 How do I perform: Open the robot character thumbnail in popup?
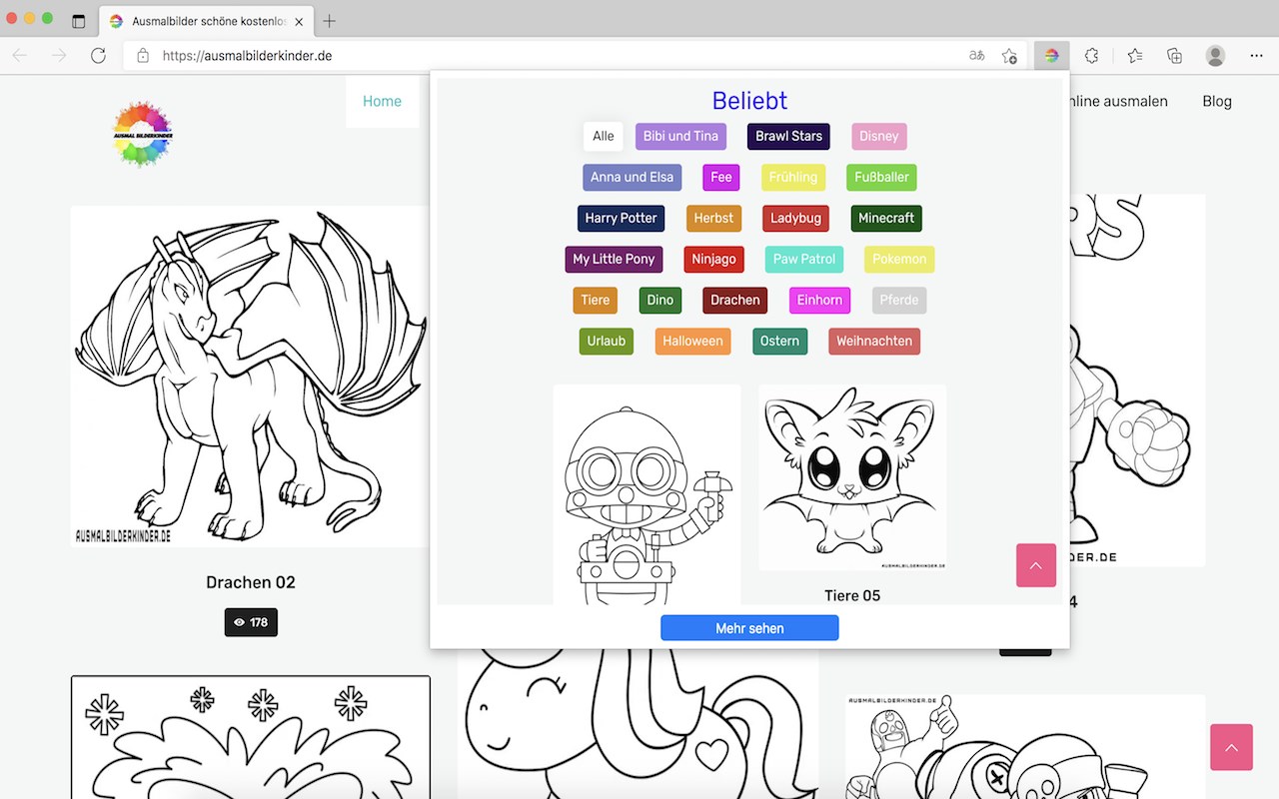click(646, 494)
